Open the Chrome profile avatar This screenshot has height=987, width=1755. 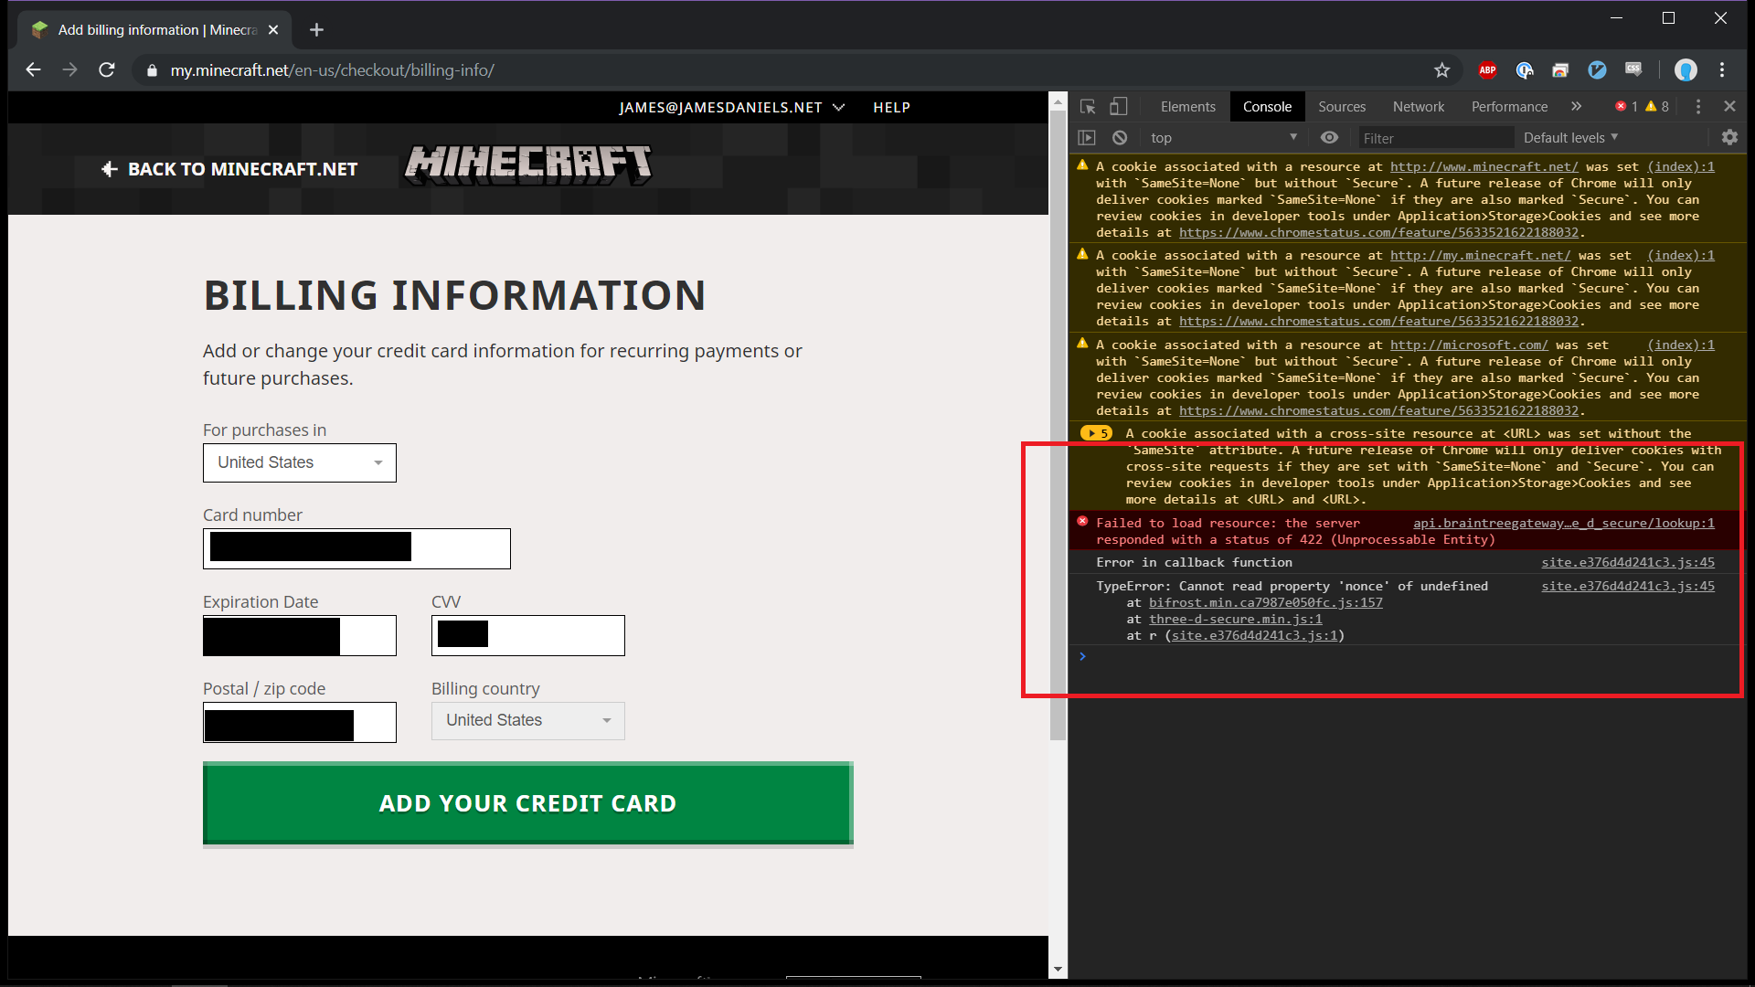click(x=1686, y=70)
